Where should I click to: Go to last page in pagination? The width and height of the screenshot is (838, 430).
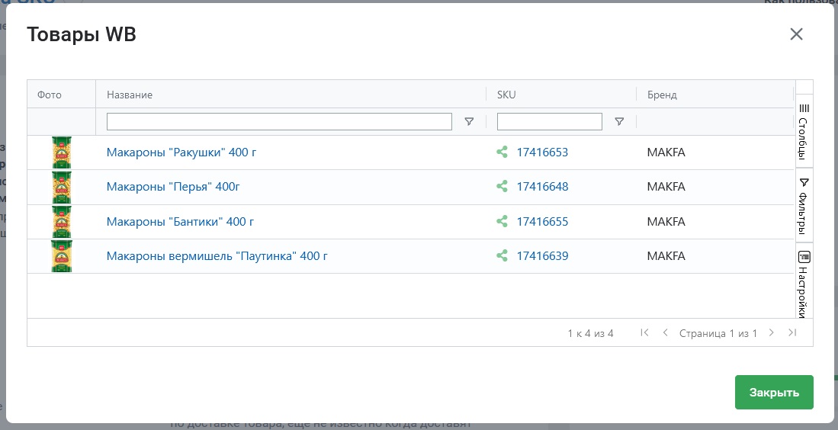(x=792, y=332)
